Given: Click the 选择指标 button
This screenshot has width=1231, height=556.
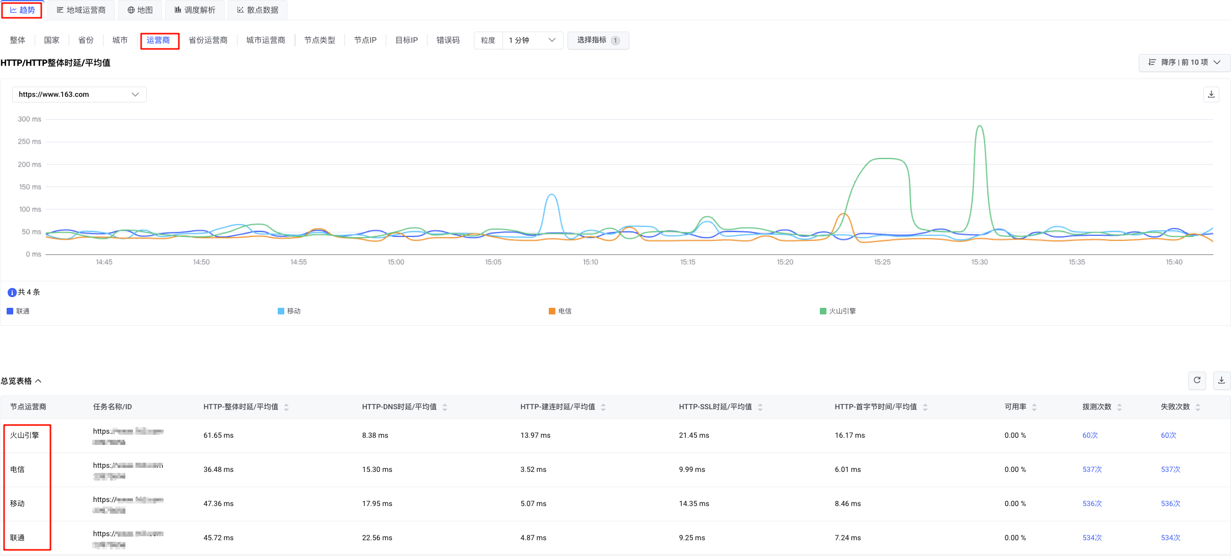Looking at the screenshot, I should 598,40.
